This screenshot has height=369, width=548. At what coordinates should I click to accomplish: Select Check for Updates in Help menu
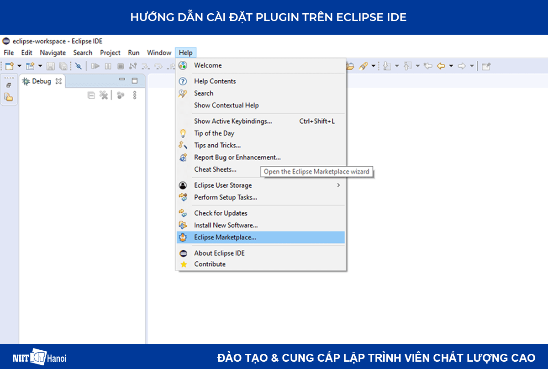pyautogui.click(x=220, y=213)
